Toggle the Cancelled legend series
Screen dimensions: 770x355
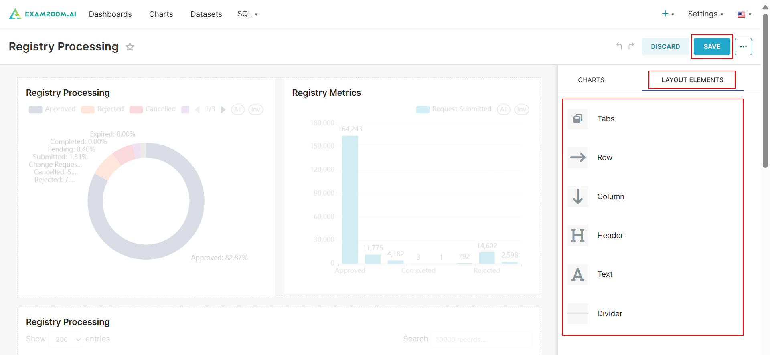click(152, 109)
